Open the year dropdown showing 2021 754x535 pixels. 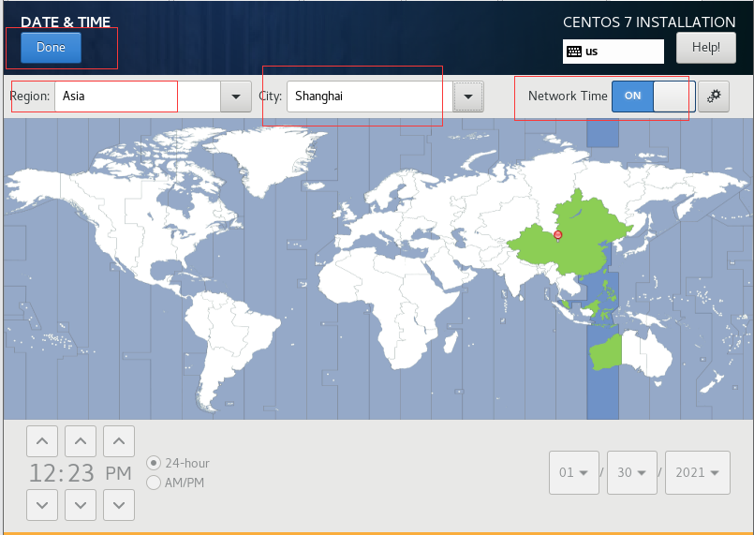click(x=697, y=472)
